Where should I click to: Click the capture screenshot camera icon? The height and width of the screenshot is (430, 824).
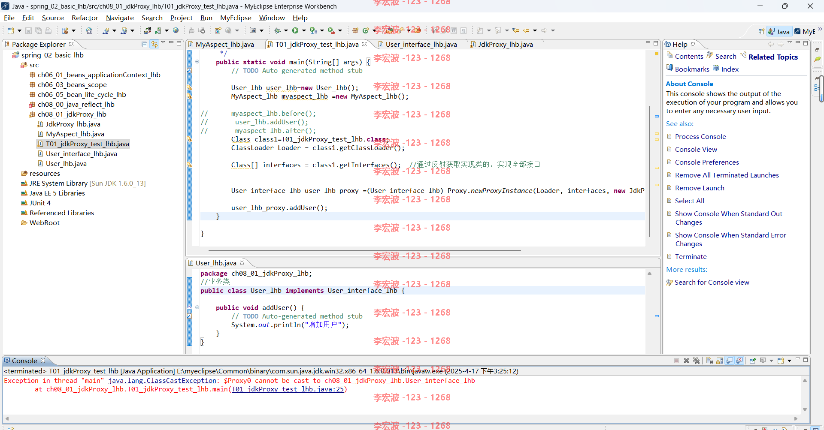253,30
